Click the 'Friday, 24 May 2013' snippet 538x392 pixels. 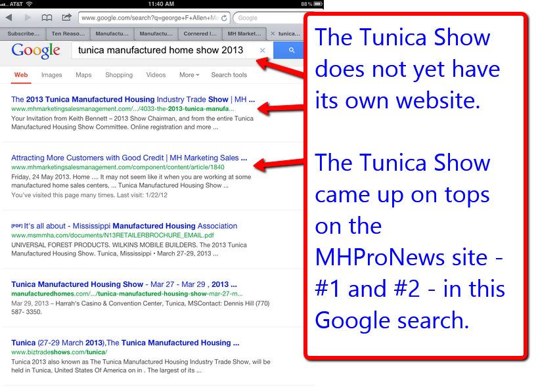131,181
